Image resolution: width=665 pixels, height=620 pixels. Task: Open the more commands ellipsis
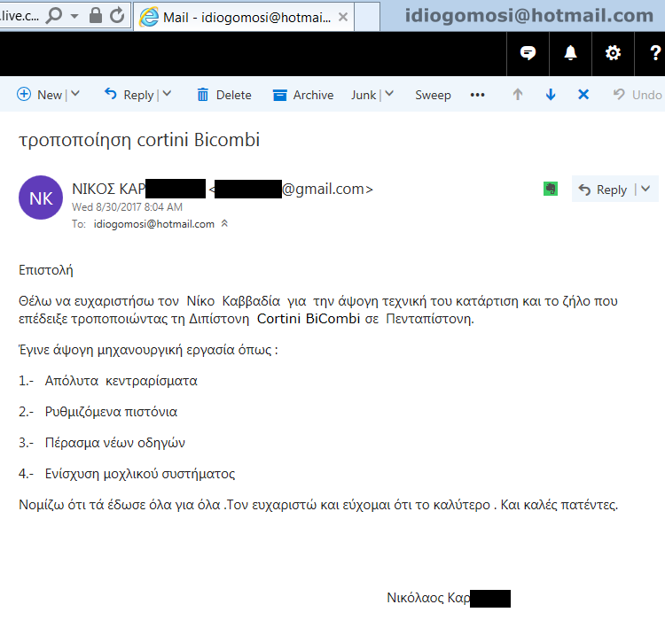pyautogui.click(x=478, y=95)
